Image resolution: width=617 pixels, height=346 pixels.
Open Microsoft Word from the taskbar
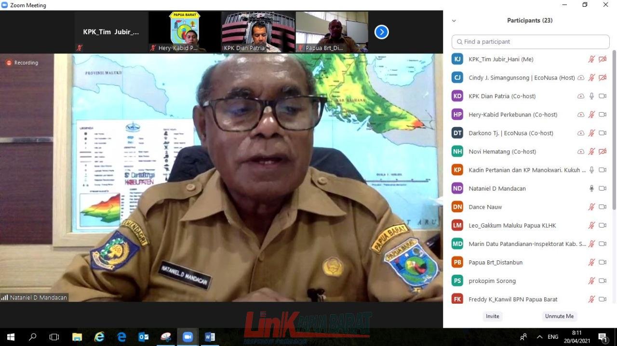[210, 337]
